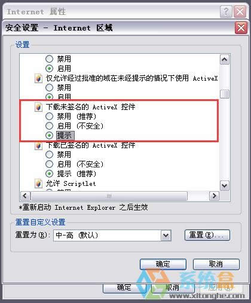Click the vertical scrollbar thumb in settings list

(x=225, y=94)
